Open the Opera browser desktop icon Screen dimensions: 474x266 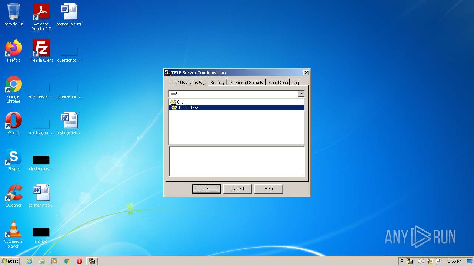pyautogui.click(x=13, y=123)
